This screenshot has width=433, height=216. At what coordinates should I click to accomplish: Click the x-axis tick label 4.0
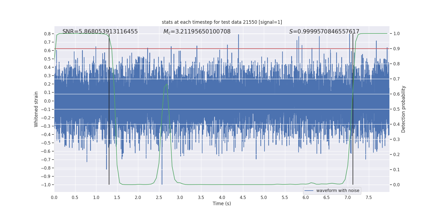point(222,197)
